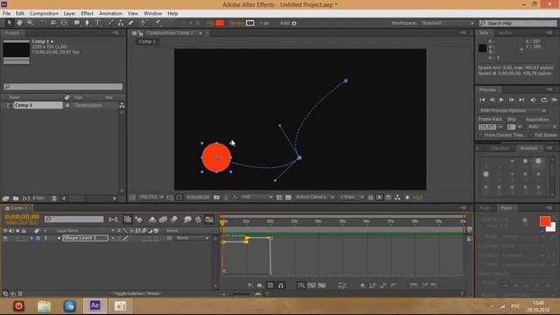Click the red Fill color swatch
The image size is (560, 315).
(x=220, y=23)
